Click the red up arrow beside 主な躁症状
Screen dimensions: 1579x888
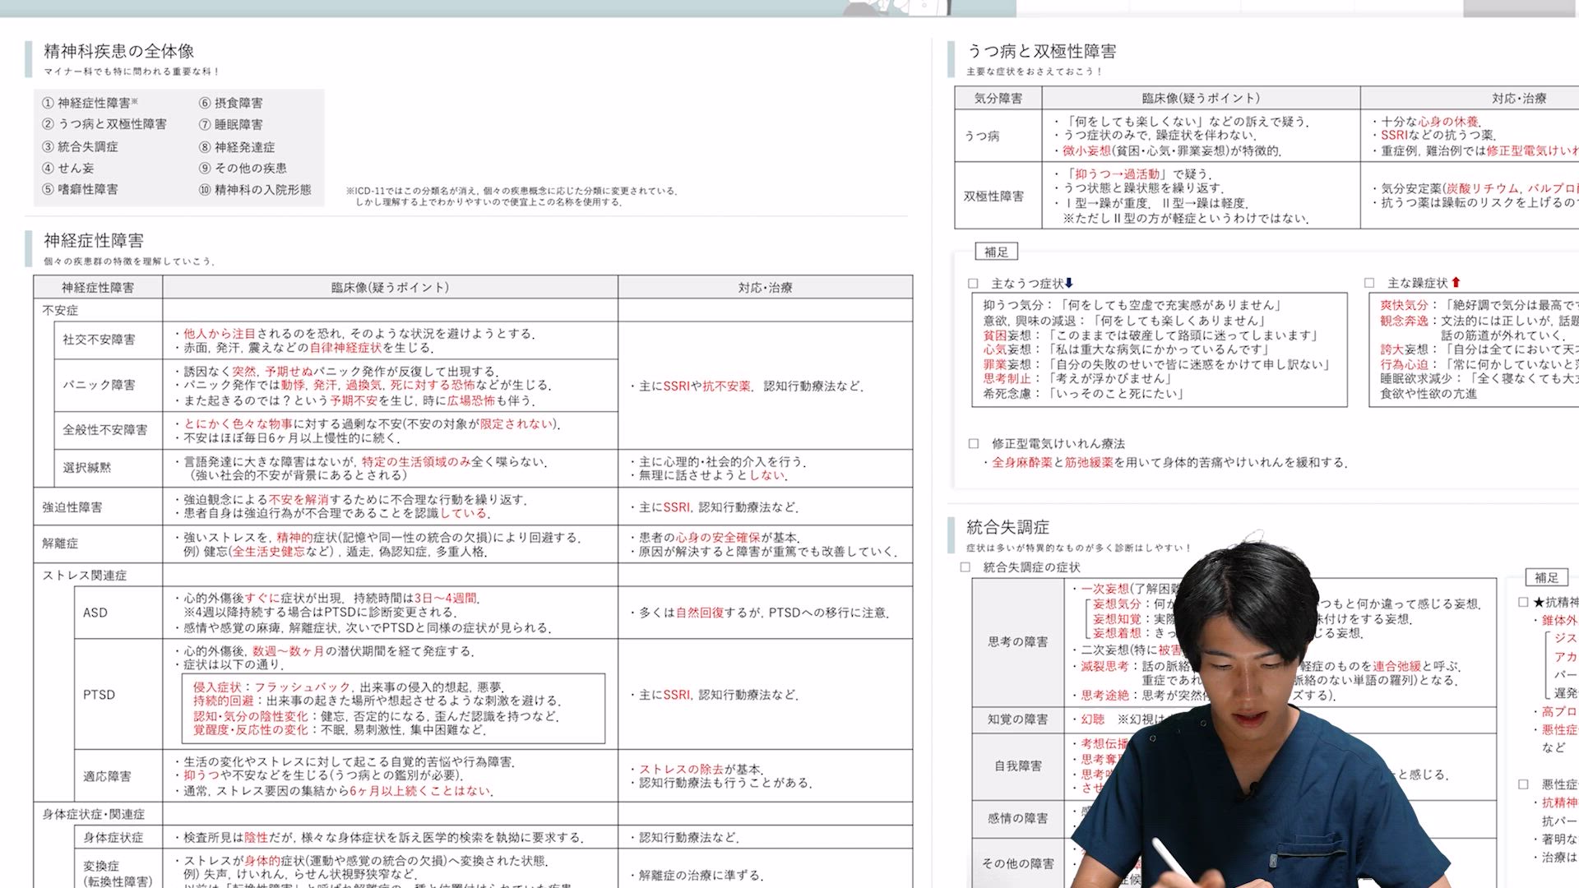click(x=1456, y=282)
